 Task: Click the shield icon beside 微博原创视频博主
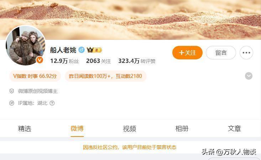coord(11,91)
